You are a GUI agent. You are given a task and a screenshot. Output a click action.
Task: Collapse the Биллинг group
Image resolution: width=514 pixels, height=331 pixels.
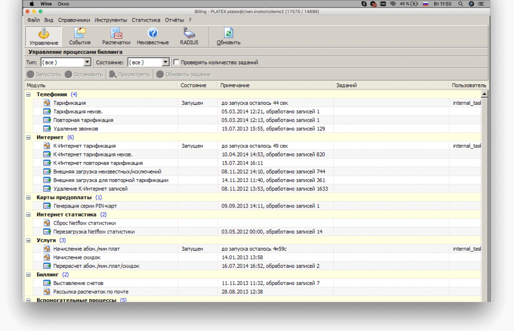(x=29, y=274)
